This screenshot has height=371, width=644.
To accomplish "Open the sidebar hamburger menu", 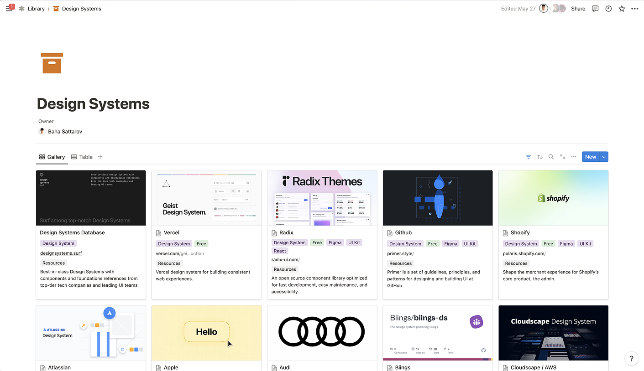I will point(9,9).
